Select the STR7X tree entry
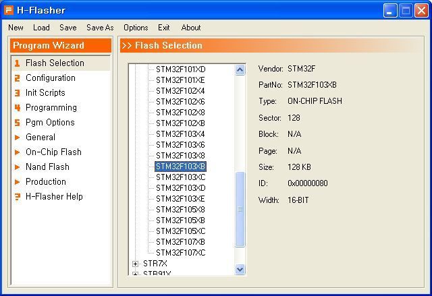Image resolution: width=432 pixels, height=296 pixels. pos(155,264)
